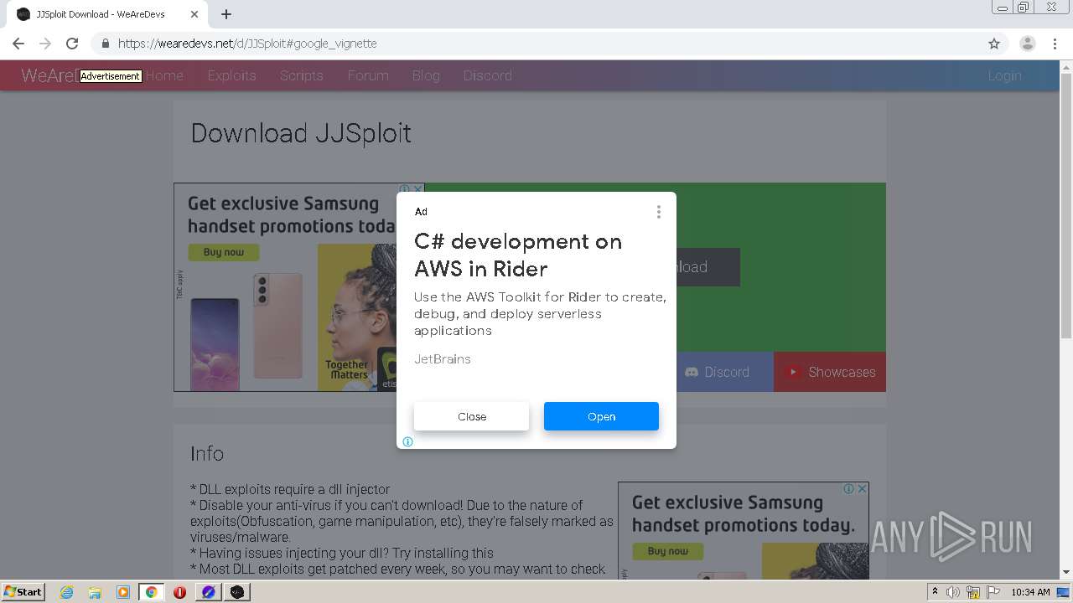
Task: Open the Windows Start menu
Action: click(x=23, y=592)
